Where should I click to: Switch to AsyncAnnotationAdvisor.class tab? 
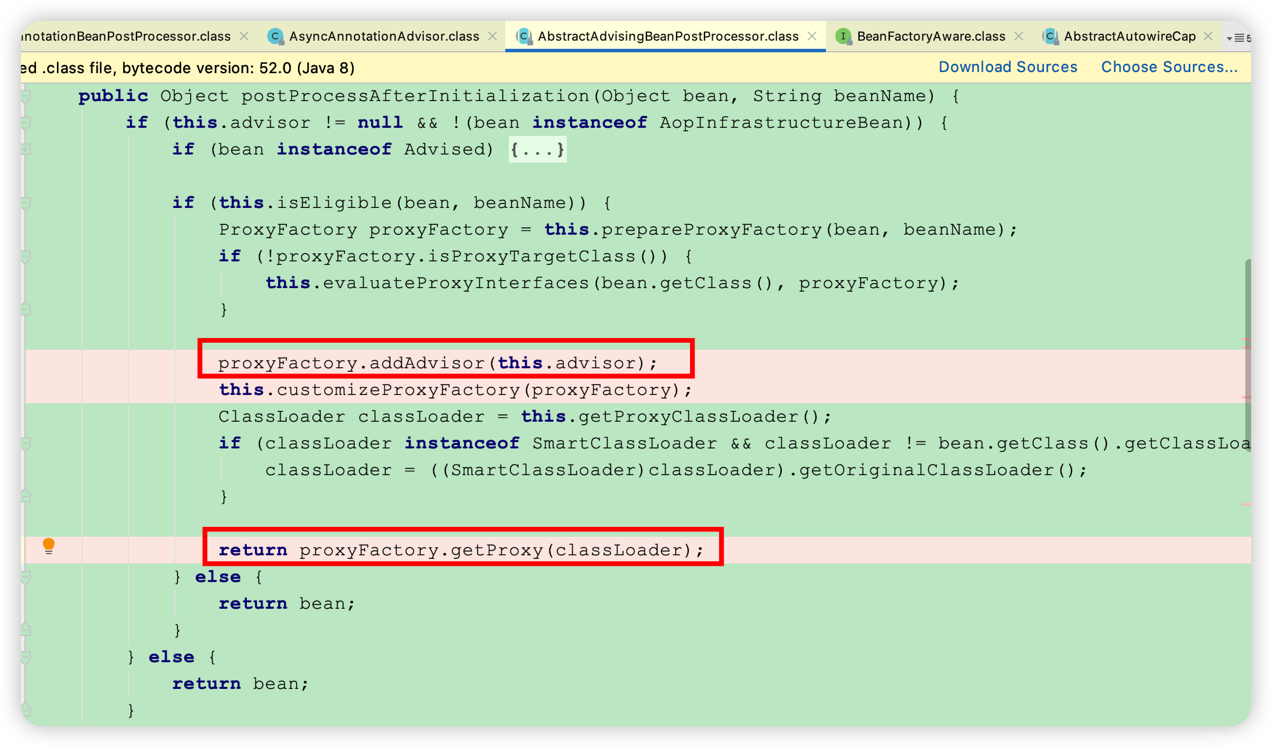tap(384, 37)
